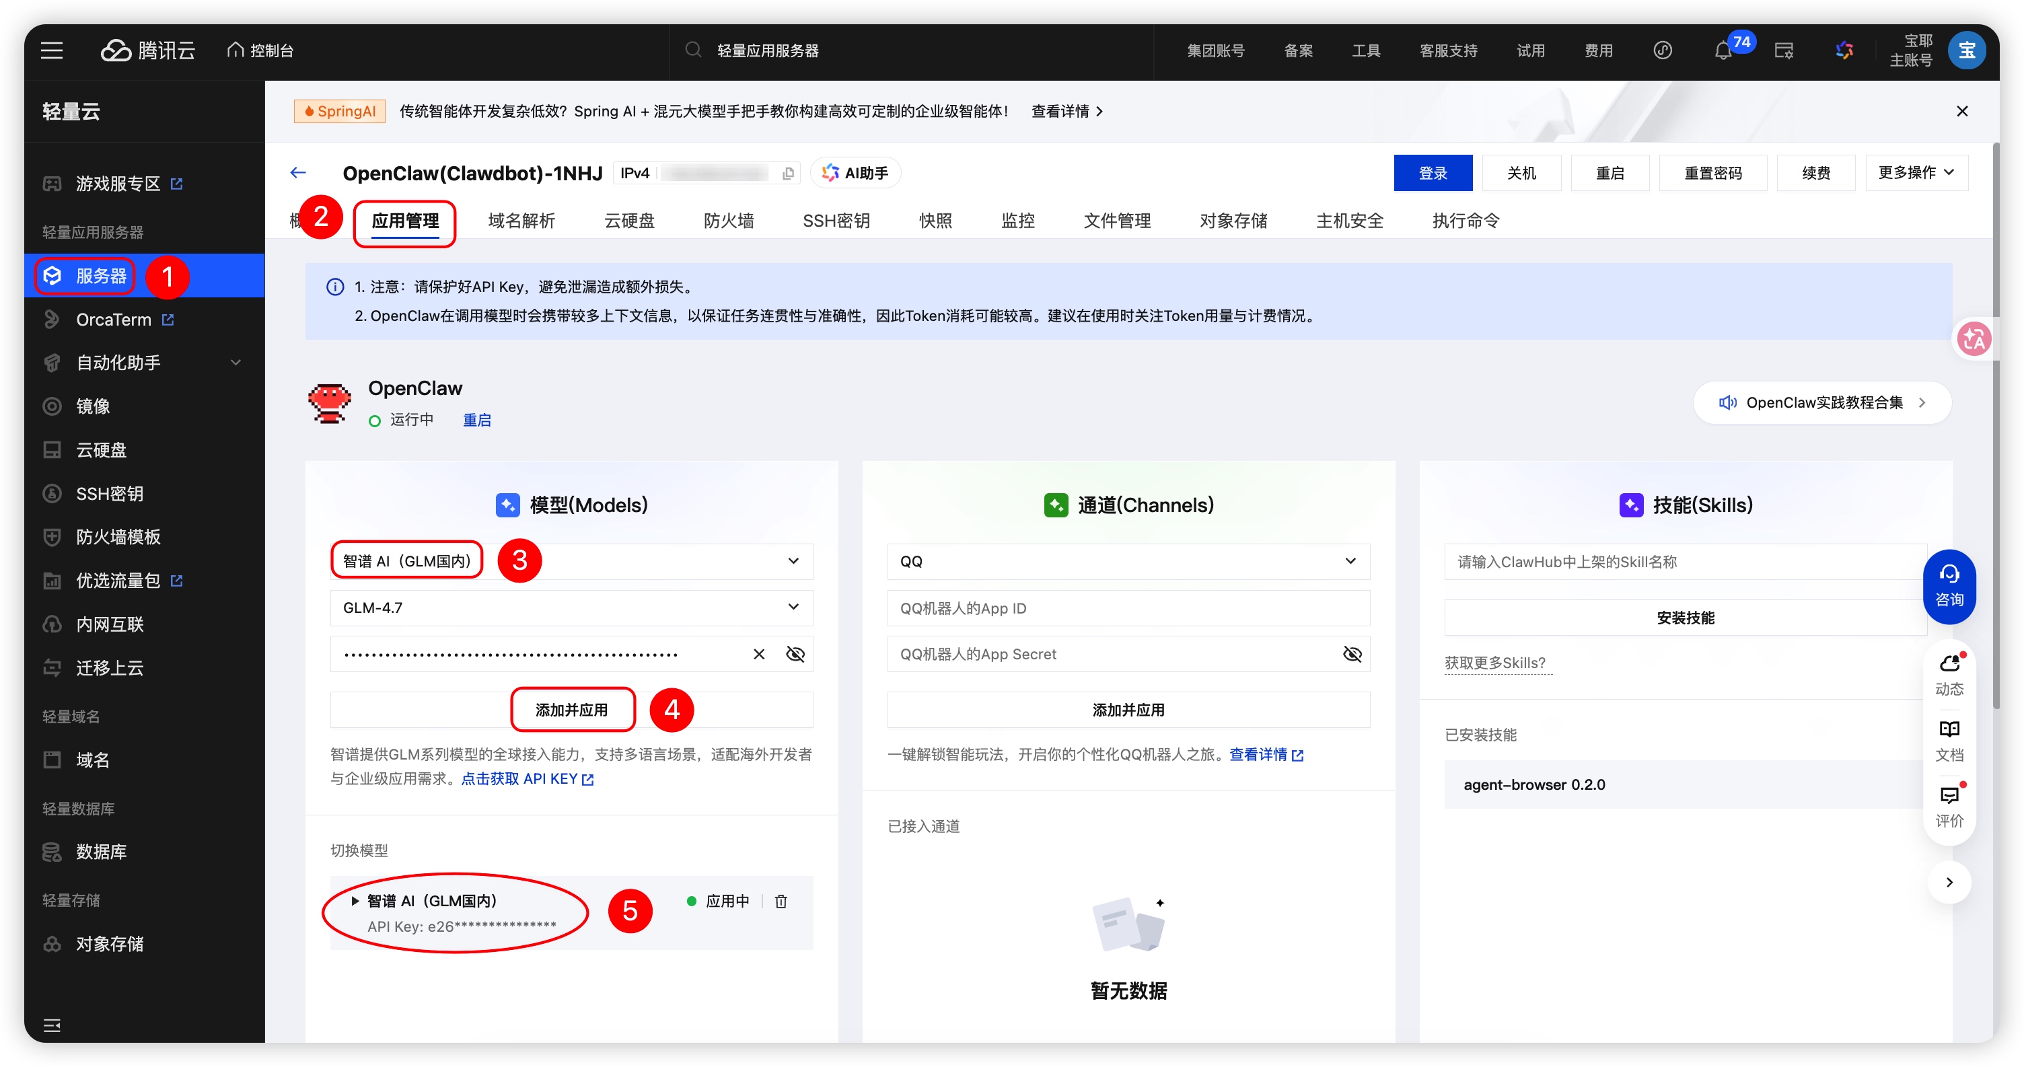Clear the API key field with the X icon
The image size is (2024, 1067).
[x=758, y=654]
